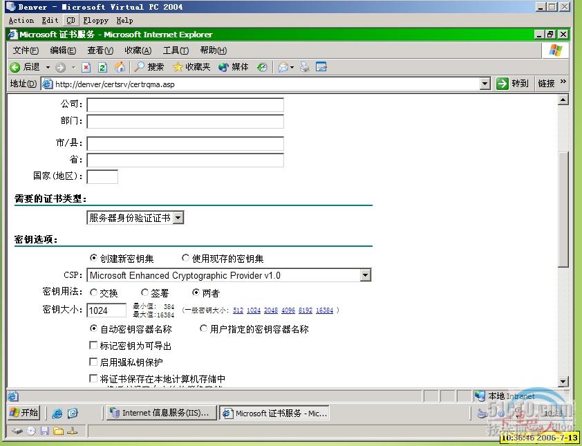The height and width of the screenshot is (446, 582).
Task: Open the Favorites (收藏夹) star icon
Action: click(x=178, y=67)
